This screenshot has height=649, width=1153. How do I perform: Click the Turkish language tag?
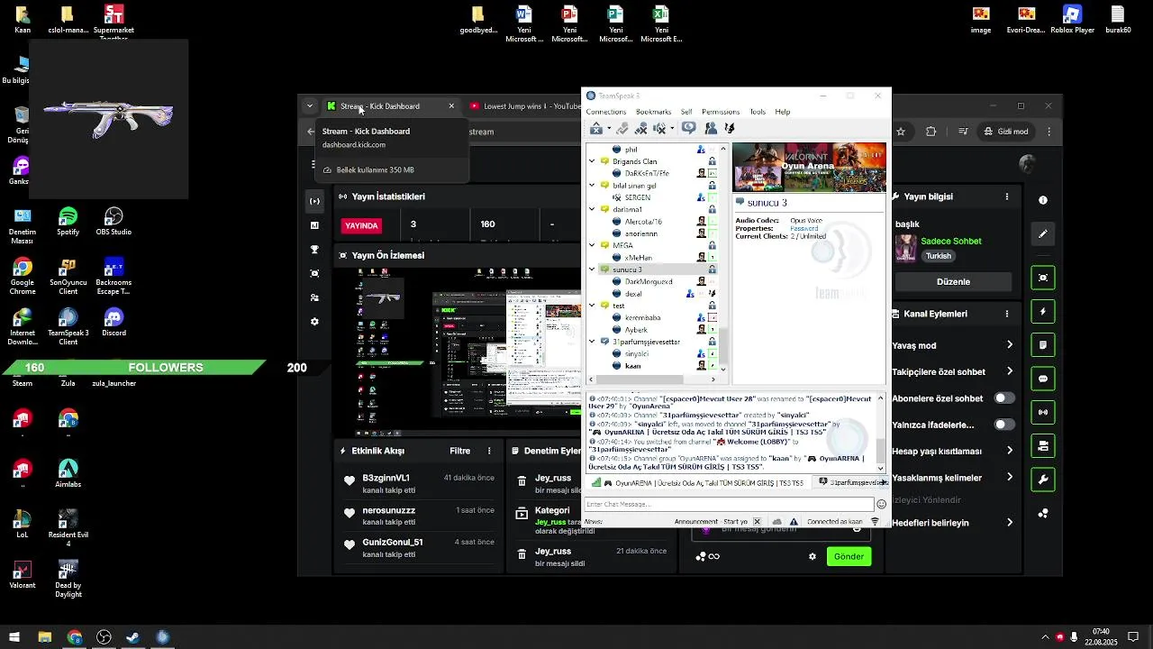[x=939, y=256]
